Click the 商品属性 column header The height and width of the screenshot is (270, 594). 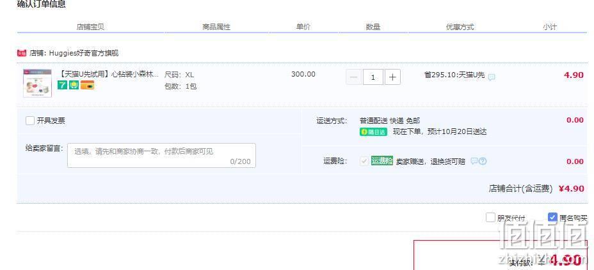(216, 27)
